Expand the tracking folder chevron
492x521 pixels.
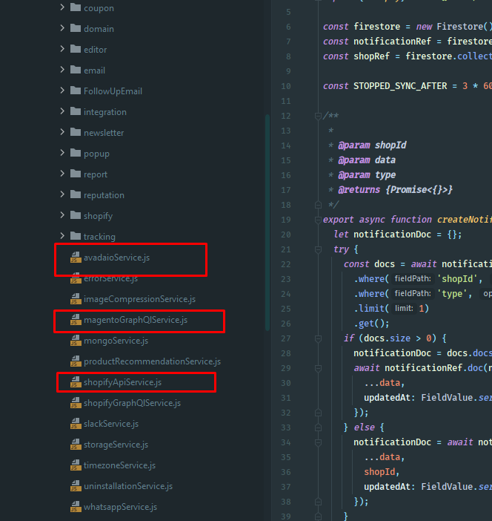[x=62, y=237]
